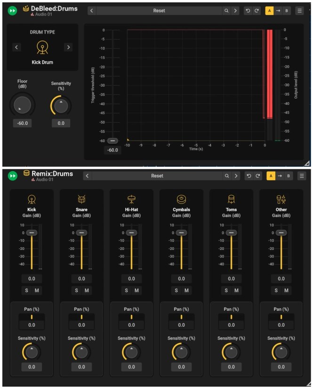This screenshot has width=313, height=389.
Task: Copy A to B arrow in DeBleed:Drums
Action: [x=278, y=11]
